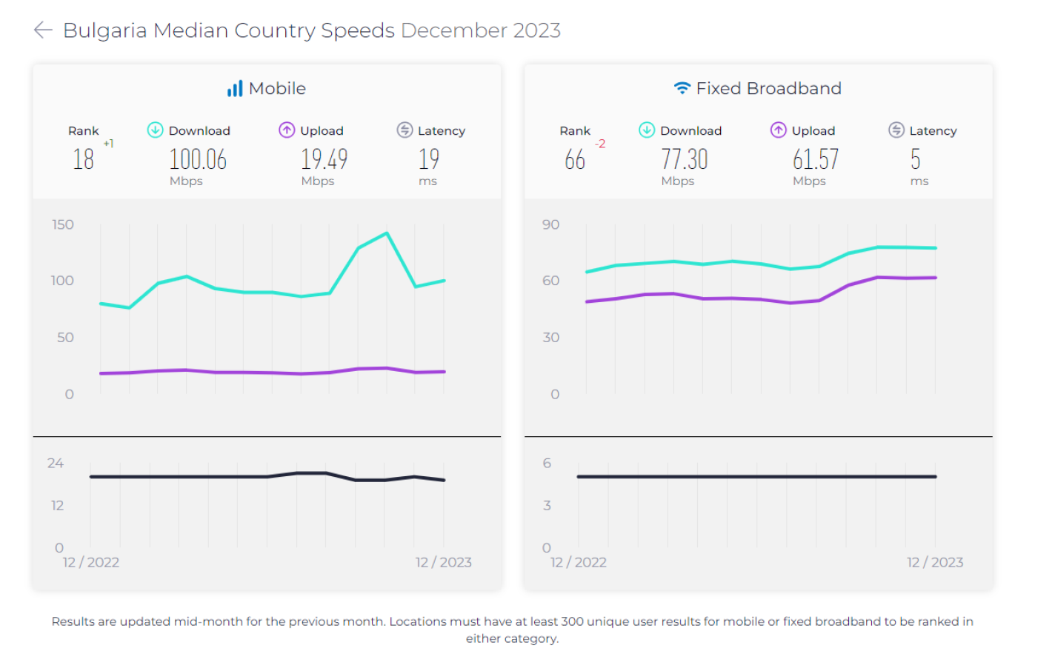Click the Mobile bar-chart icon
Screen dimensions: 1052x668
tap(235, 89)
